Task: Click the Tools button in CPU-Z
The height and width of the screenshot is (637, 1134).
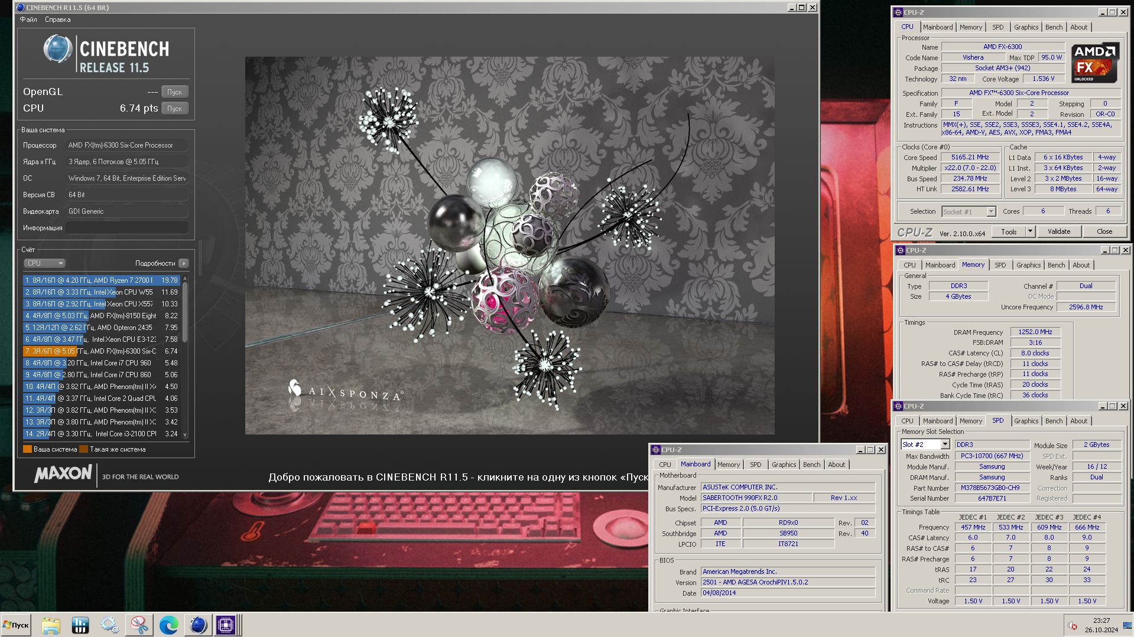Action: 1009,231
